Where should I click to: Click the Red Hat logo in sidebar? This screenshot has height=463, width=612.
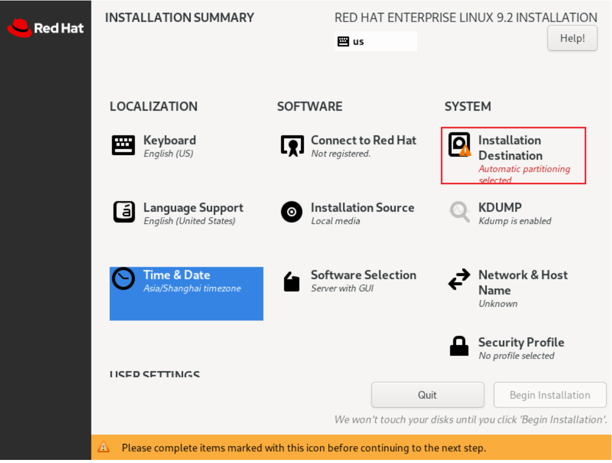tap(45, 28)
